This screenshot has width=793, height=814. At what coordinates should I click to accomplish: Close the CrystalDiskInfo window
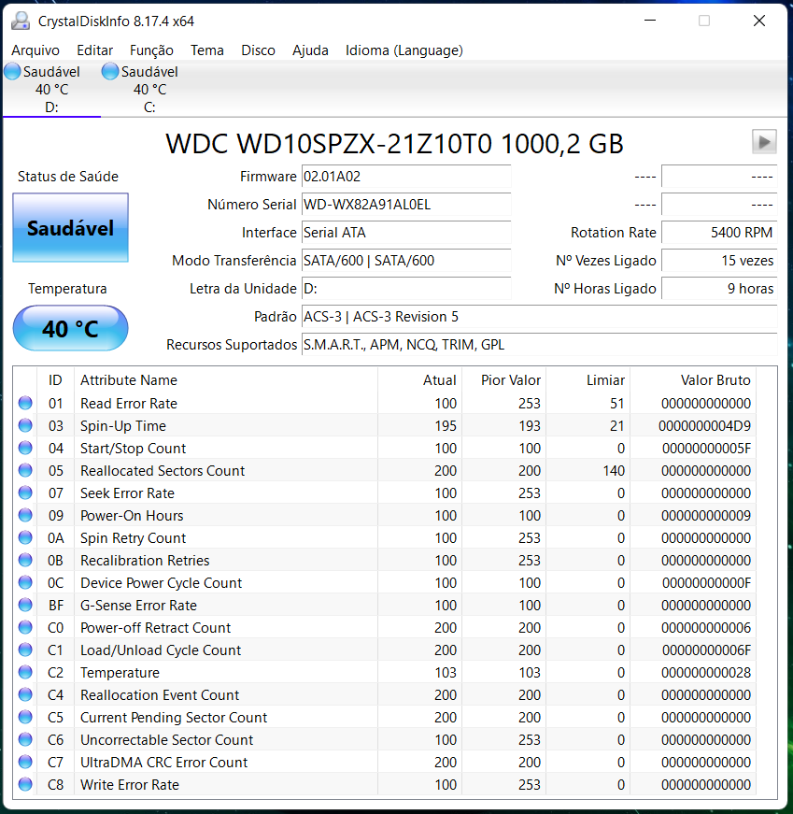click(x=759, y=21)
